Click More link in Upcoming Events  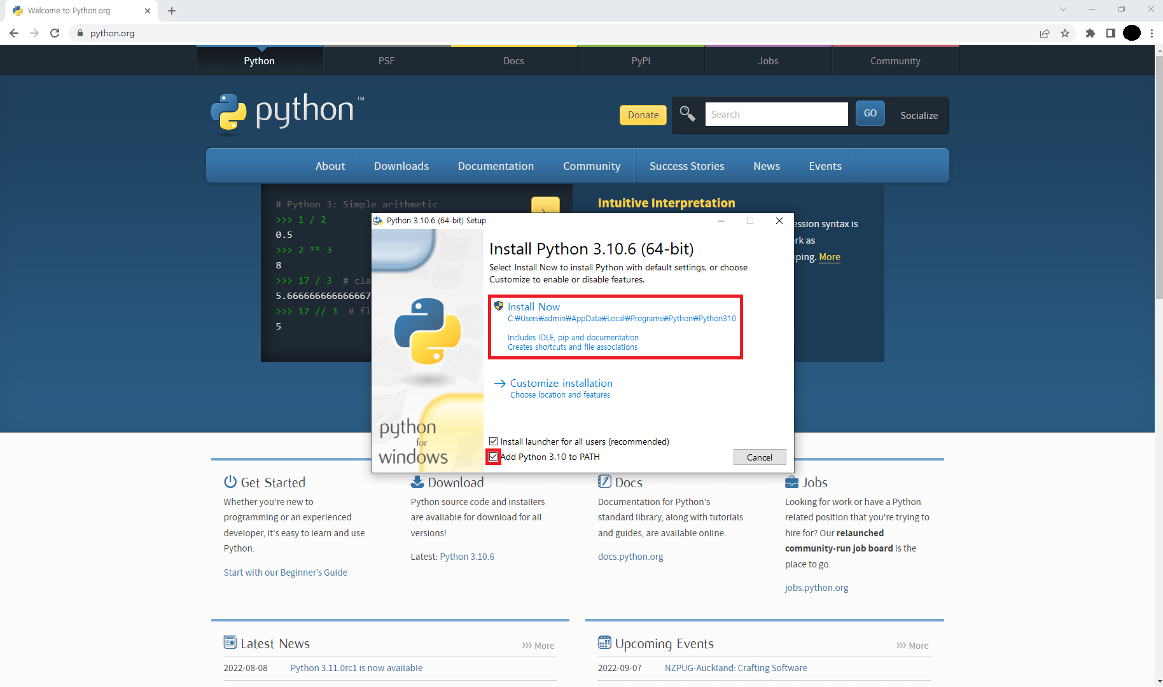[912, 646]
